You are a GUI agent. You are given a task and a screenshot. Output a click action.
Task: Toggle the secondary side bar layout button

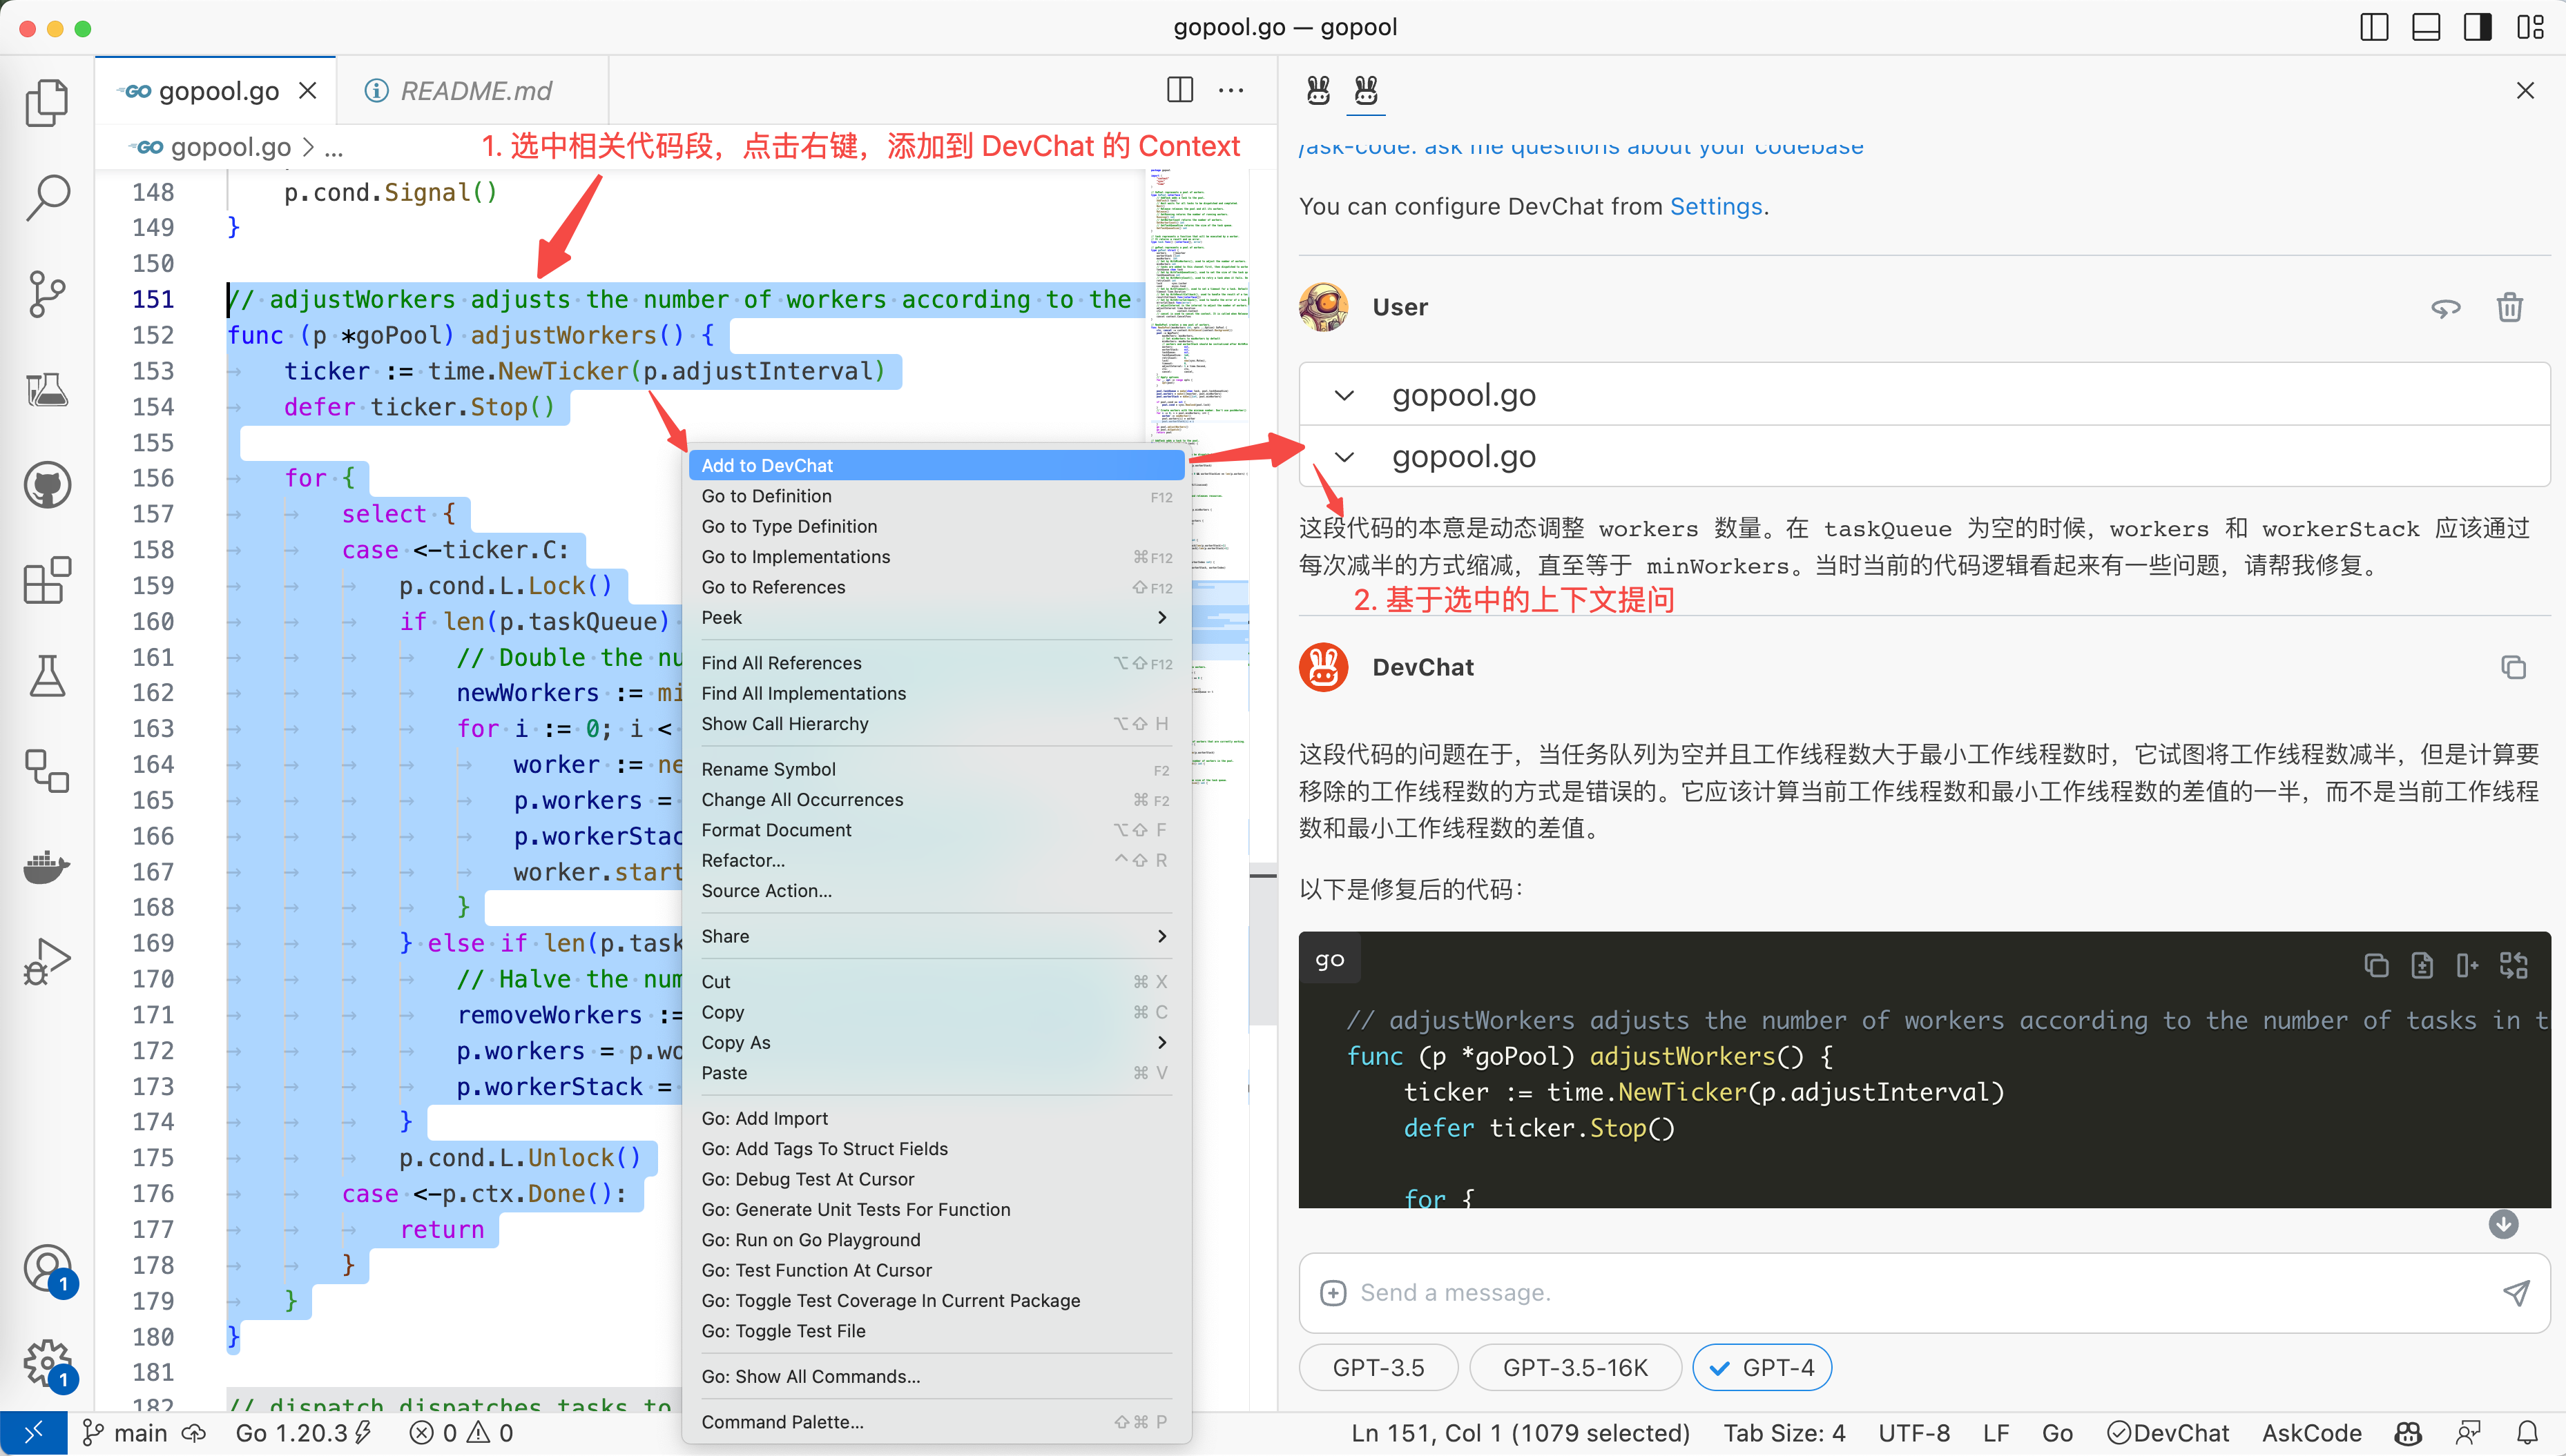[2478, 27]
